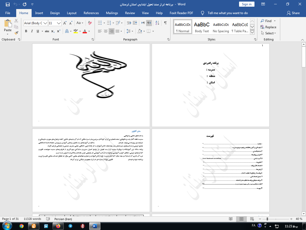Toggle Show/Hide paragraph marks
The image size is (306, 230).
point(165,23)
